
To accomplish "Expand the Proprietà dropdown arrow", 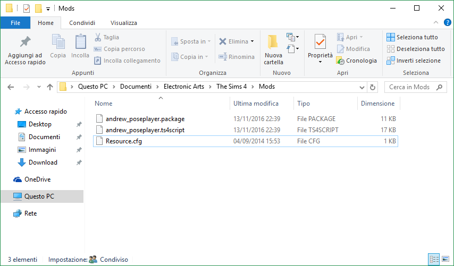I will pos(320,62).
